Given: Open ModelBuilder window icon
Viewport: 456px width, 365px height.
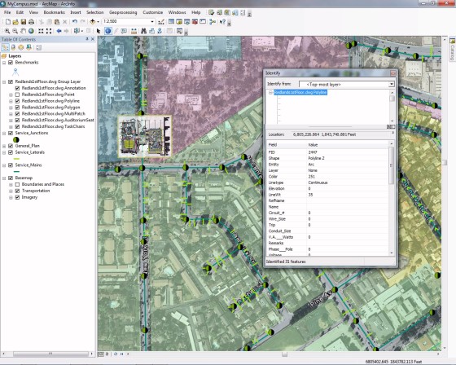Looking at the screenshot, I should (x=213, y=21).
